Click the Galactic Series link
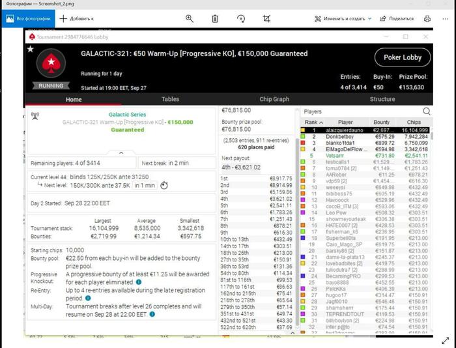The height and width of the screenshot is (348, 456). coord(128,114)
